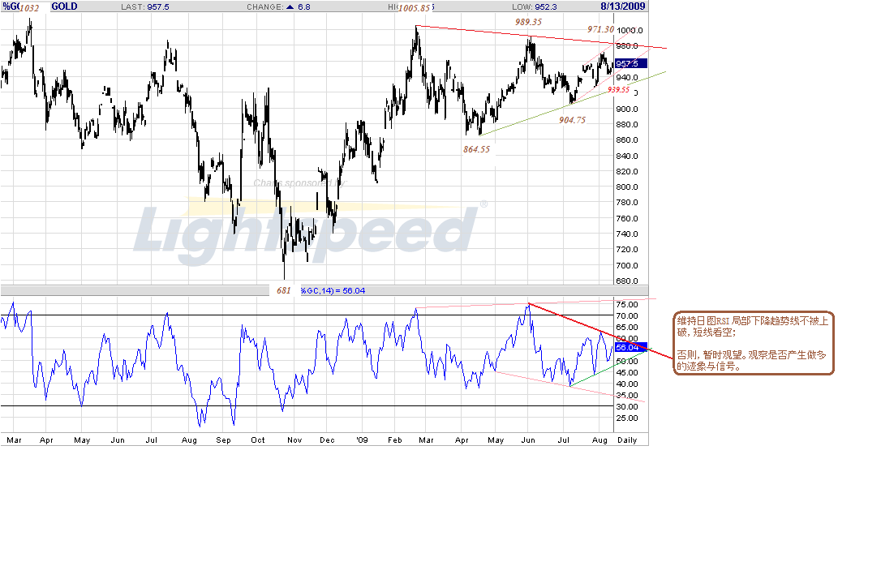Click the 1005.85 high annotation
The image size is (881, 566).
click(414, 8)
